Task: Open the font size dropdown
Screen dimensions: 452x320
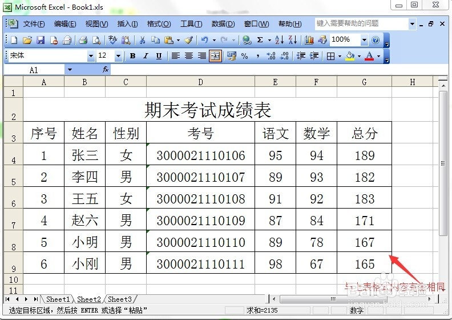Action: [x=118, y=56]
